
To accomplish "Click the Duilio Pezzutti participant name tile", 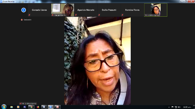I will pos(109,10).
